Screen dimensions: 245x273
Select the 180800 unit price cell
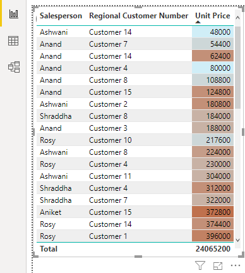tap(213, 104)
